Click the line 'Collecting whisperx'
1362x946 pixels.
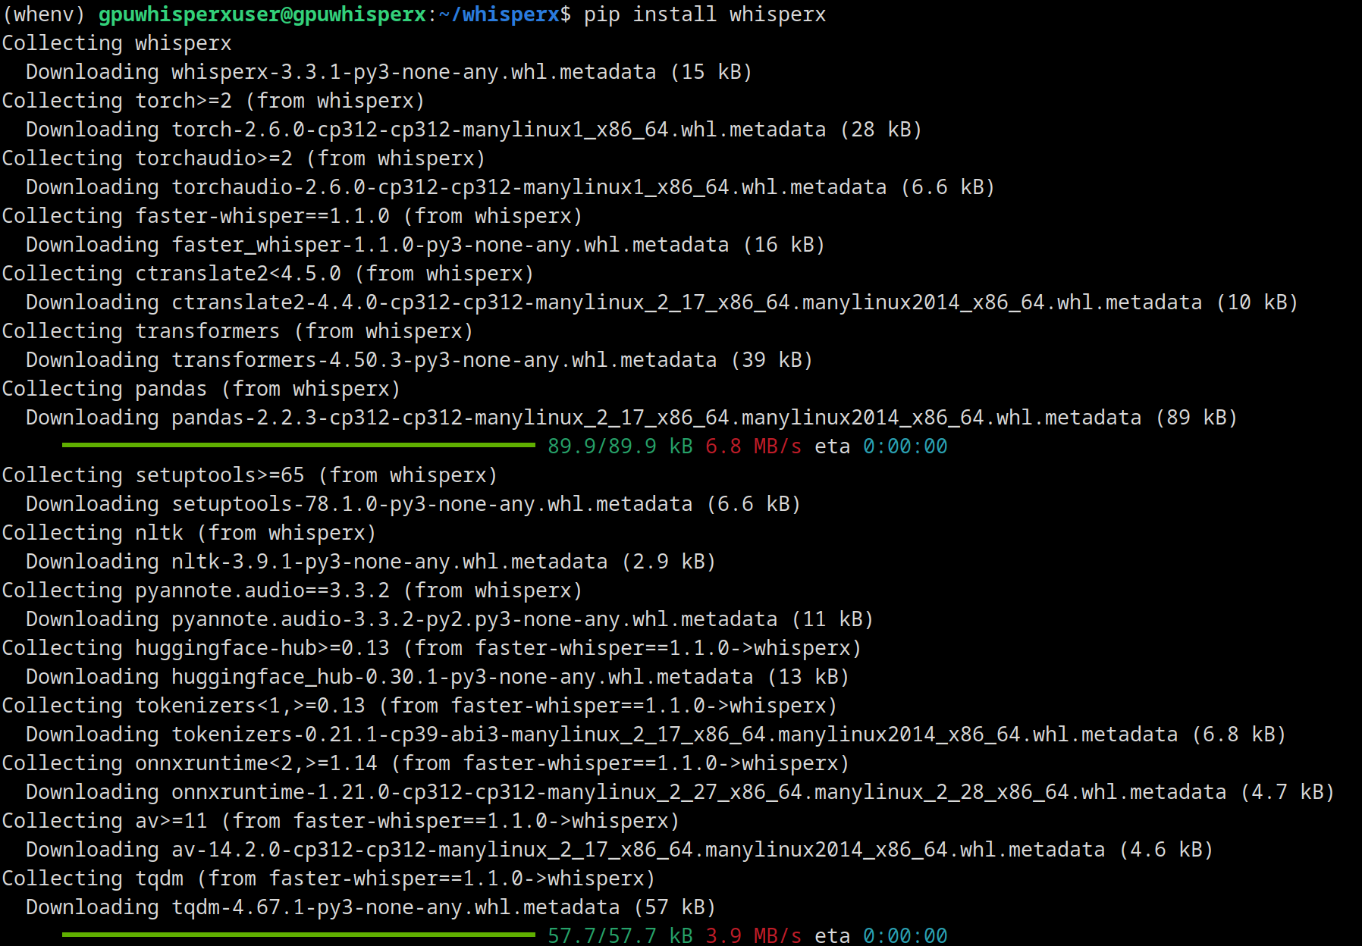click(x=116, y=43)
